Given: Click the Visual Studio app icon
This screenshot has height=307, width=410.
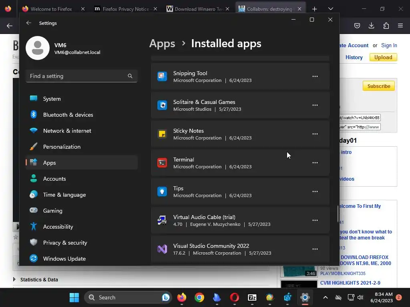Looking at the screenshot, I should tap(162, 249).
